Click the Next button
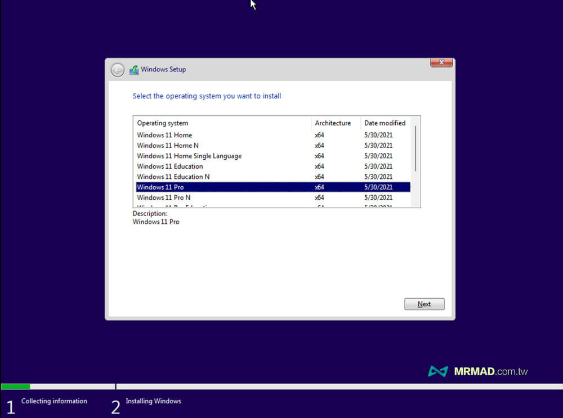563x418 pixels. point(424,304)
